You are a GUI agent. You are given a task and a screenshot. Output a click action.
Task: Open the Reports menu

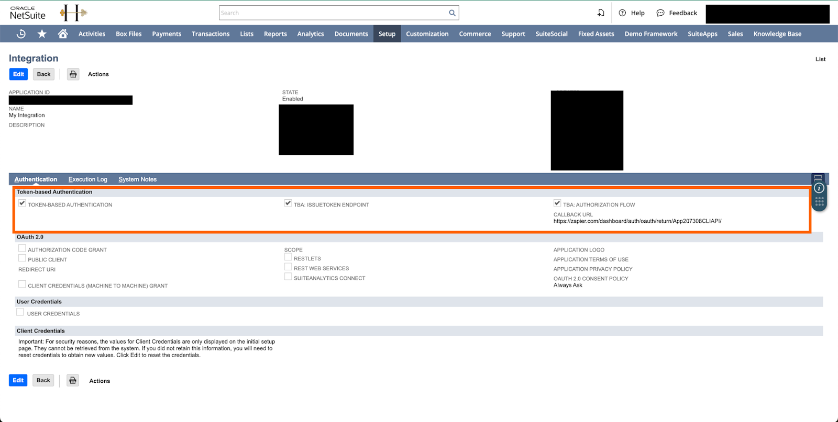pos(275,34)
